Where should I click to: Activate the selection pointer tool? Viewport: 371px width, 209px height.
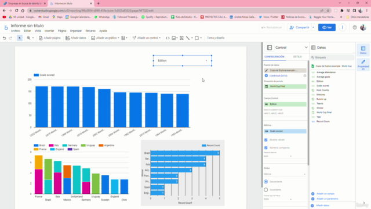[x=20, y=38]
